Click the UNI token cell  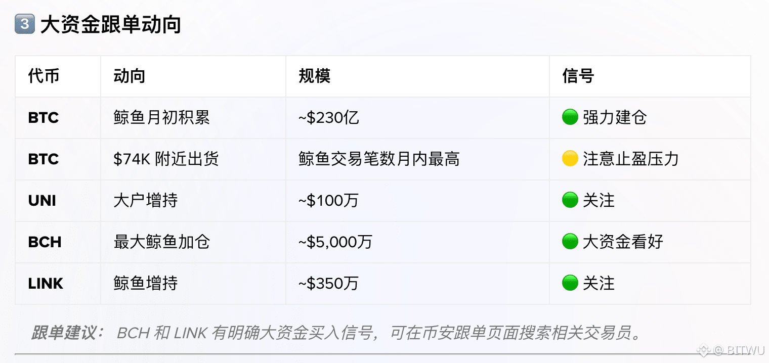pyautogui.click(x=42, y=201)
